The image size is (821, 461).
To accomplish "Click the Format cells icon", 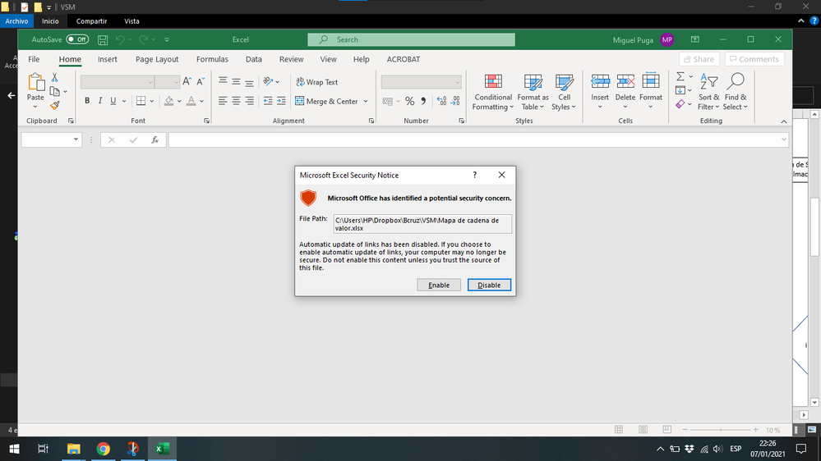I will 651,82.
